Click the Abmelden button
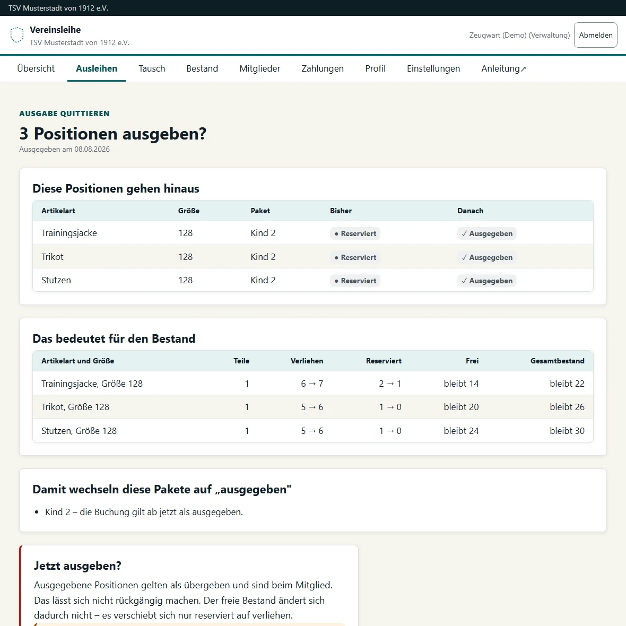This screenshot has width=626, height=626. [x=595, y=35]
